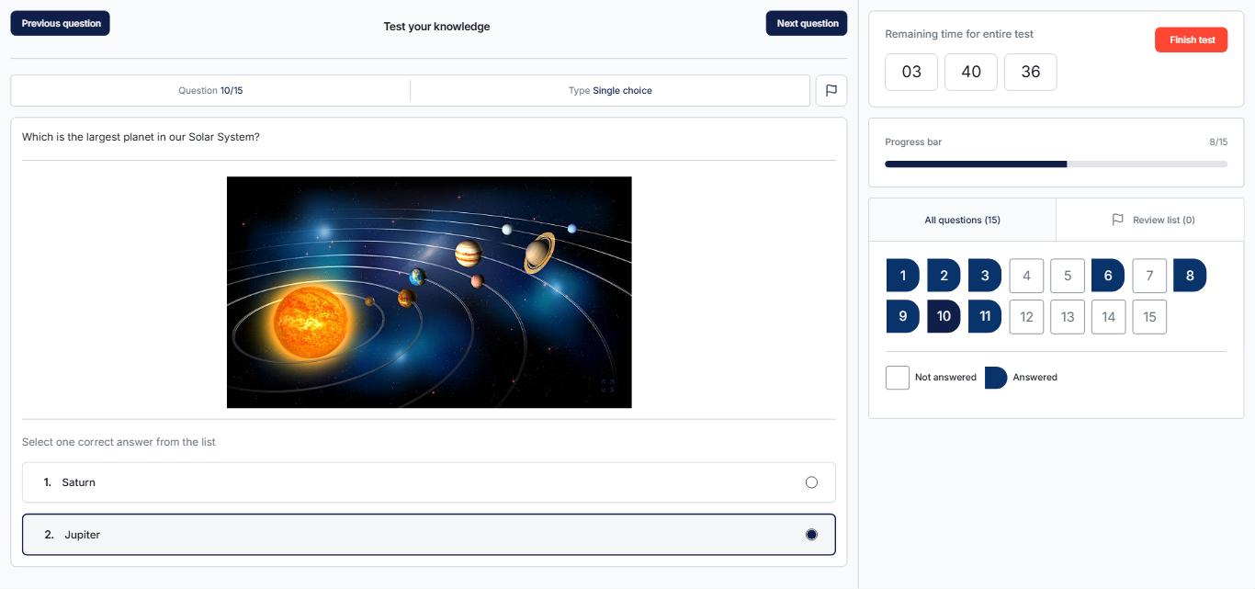Go to the Previous question
1255x589 pixels.
coord(61,24)
